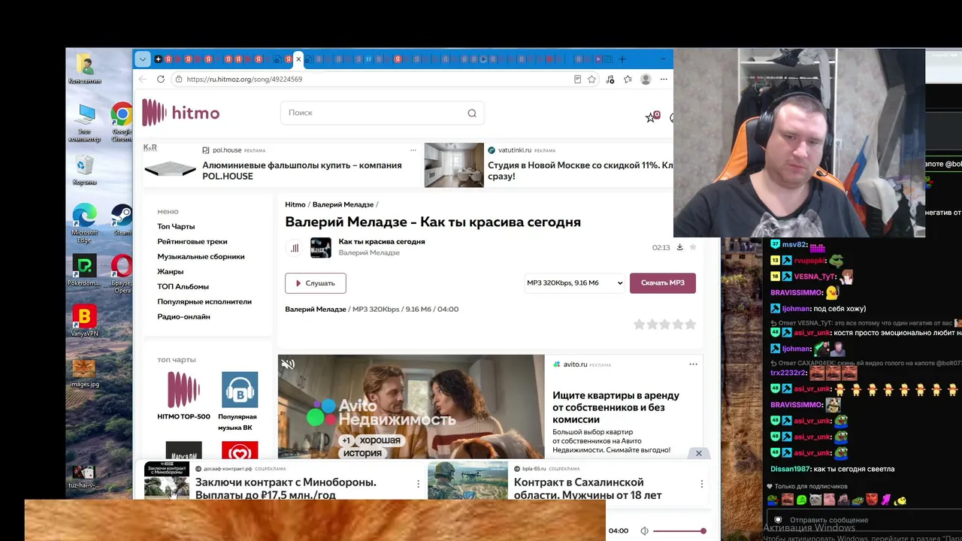This screenshot has width=962, height=541.
Task: Open the MP3 320Kbps quality dropdown
Action: (x=574, y=283)
